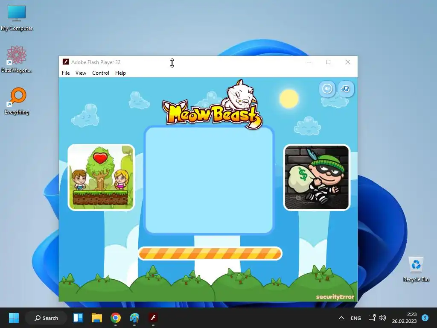This screenshot has width=437, height=328.
Task: Toggle the music note button
Action: [x=346, y=89]
